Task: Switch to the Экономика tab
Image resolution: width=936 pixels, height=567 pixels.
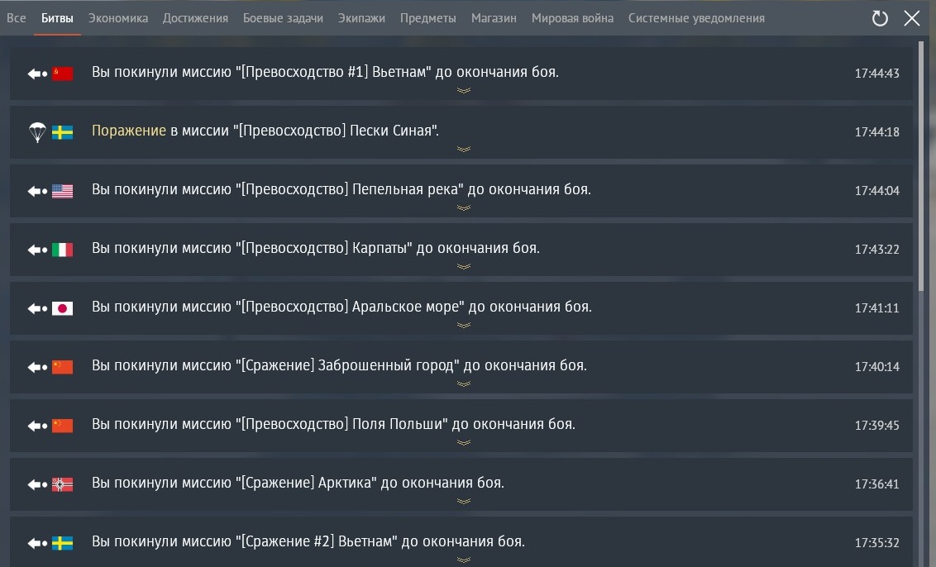Action: 118,18
